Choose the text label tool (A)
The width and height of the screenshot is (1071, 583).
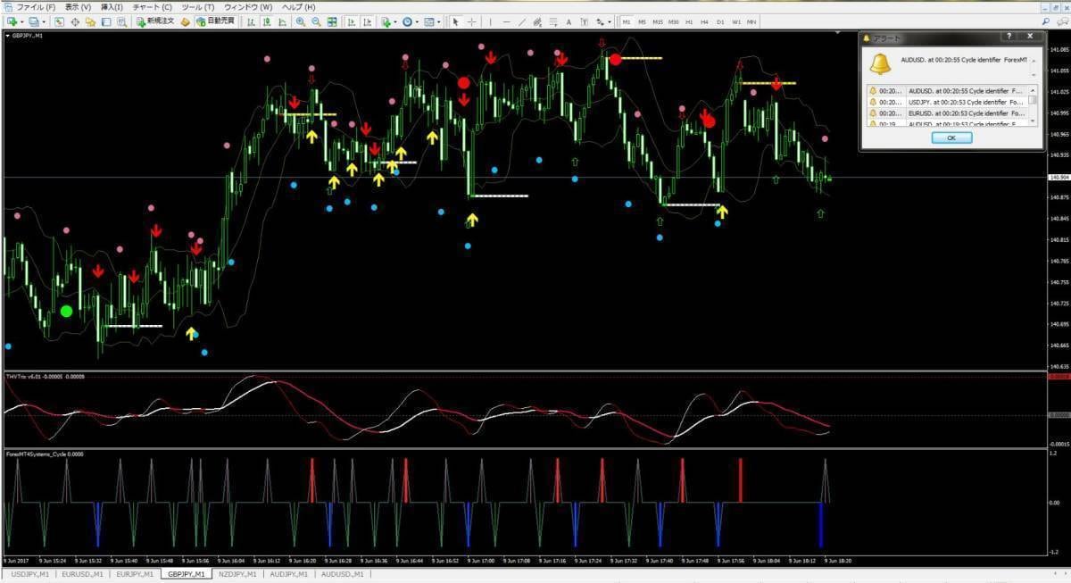coord(569,21)
